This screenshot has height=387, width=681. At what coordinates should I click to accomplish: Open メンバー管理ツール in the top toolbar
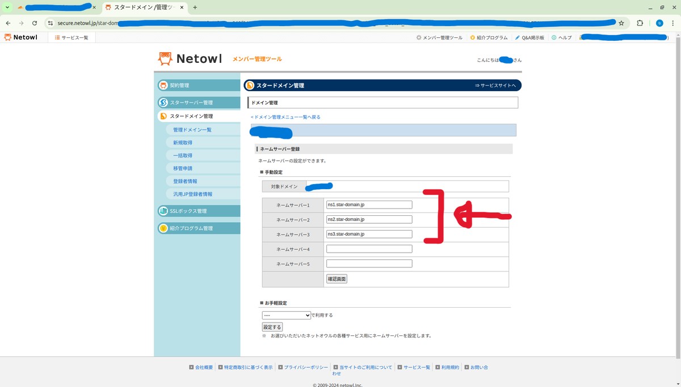click(x=439, y=37)
